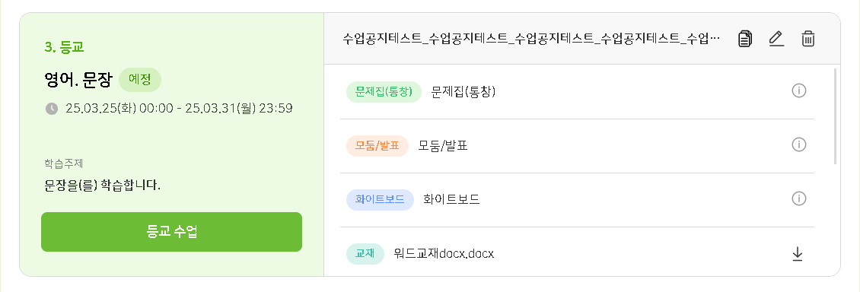Open the 워드교재docx.docx file name
Viewport: 860px width, 292px height.
pos(444,254)
